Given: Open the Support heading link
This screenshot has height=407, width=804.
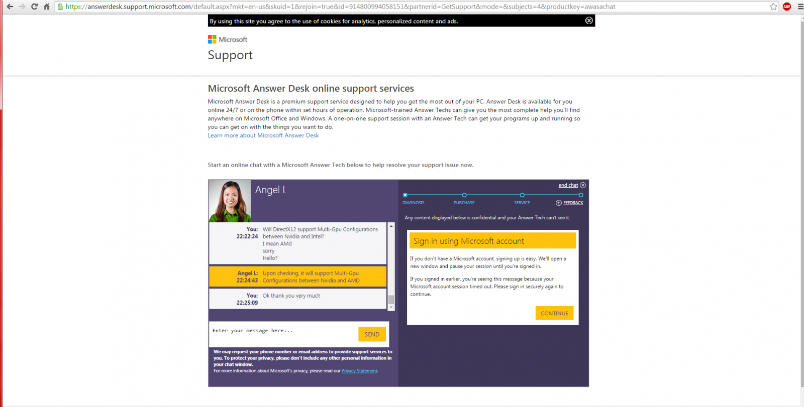Looking at the screenshot, I should [230, 55].
